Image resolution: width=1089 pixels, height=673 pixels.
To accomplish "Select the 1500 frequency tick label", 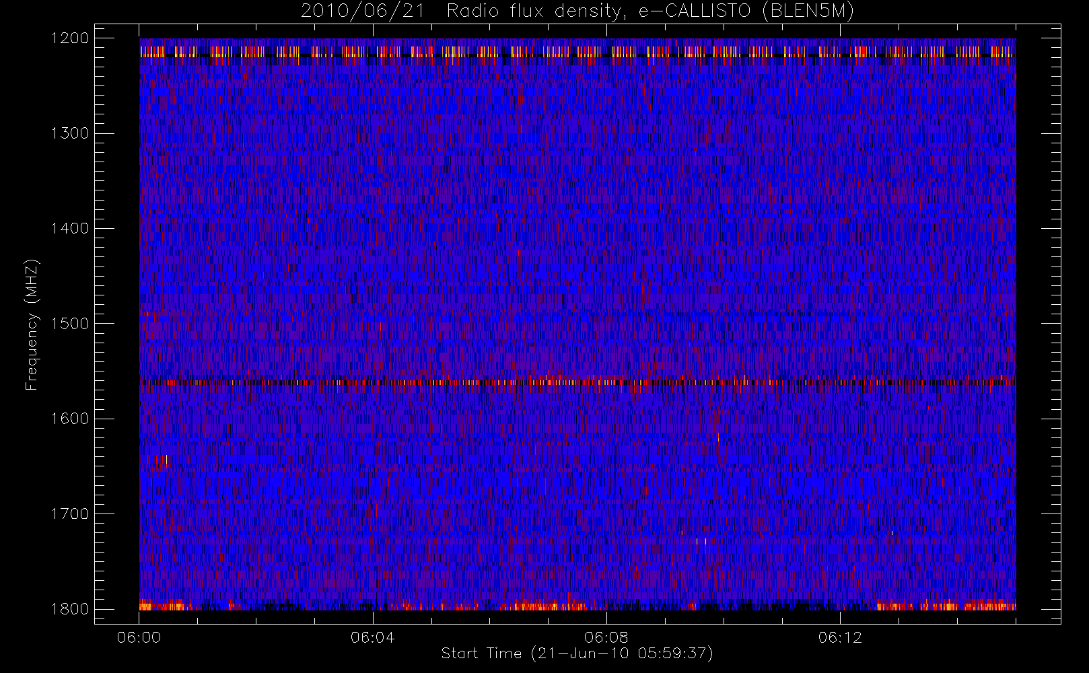I will (70, 324).
